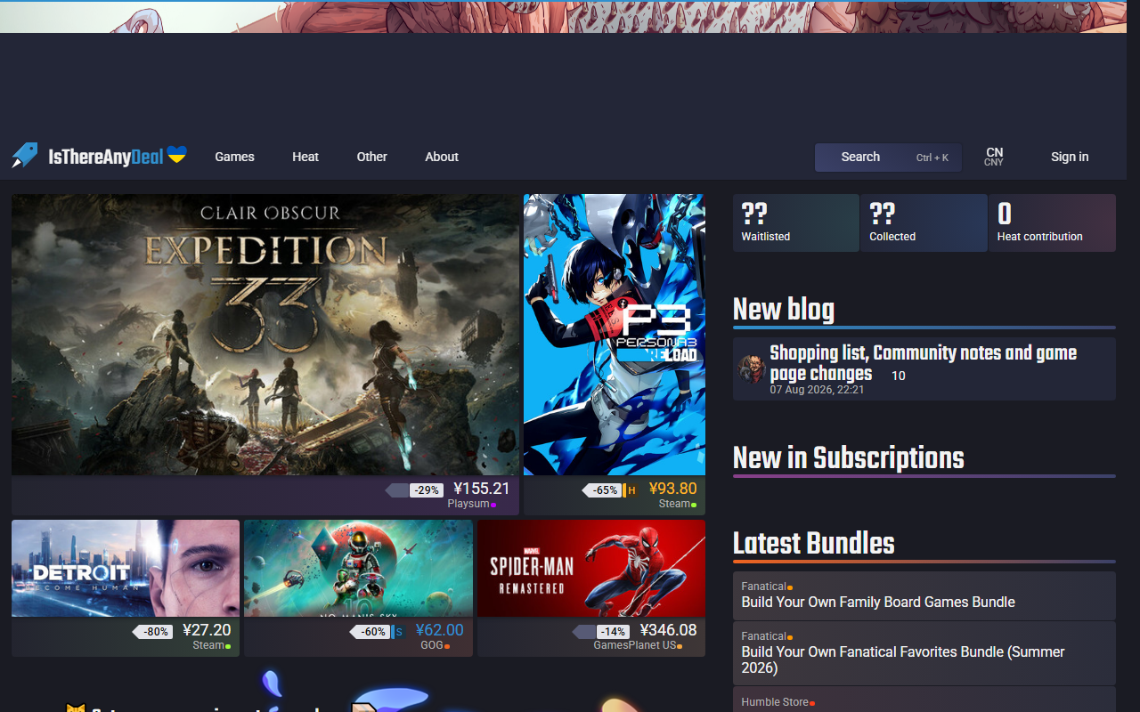The width and height of the screenshot is (1140, 712).
Task: Open the Heat contribution stat card
Action: 1052,222
